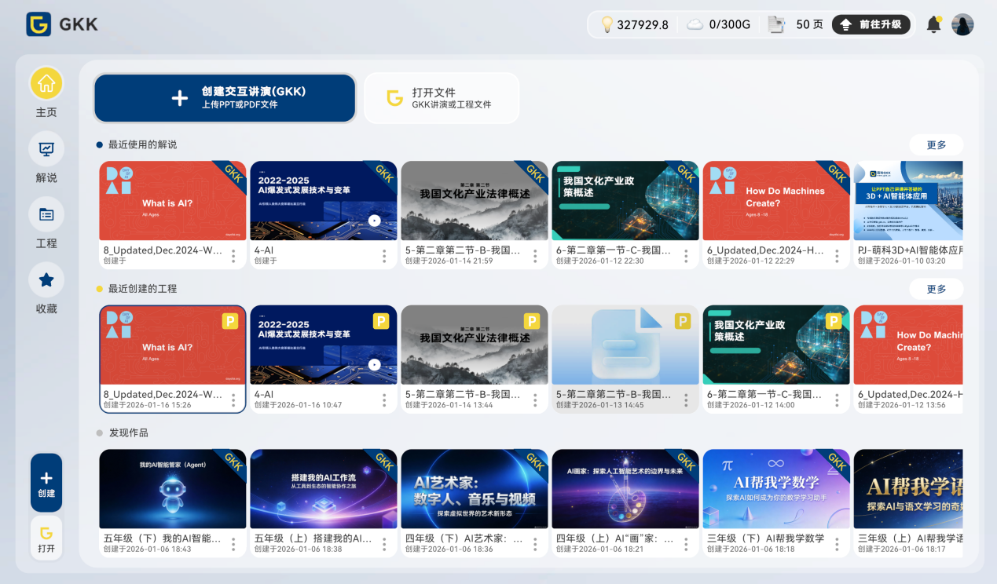Viewport: 997px width, 584px height.
Task: Click the 打开文件 open file button
Action: click(440, 97)
